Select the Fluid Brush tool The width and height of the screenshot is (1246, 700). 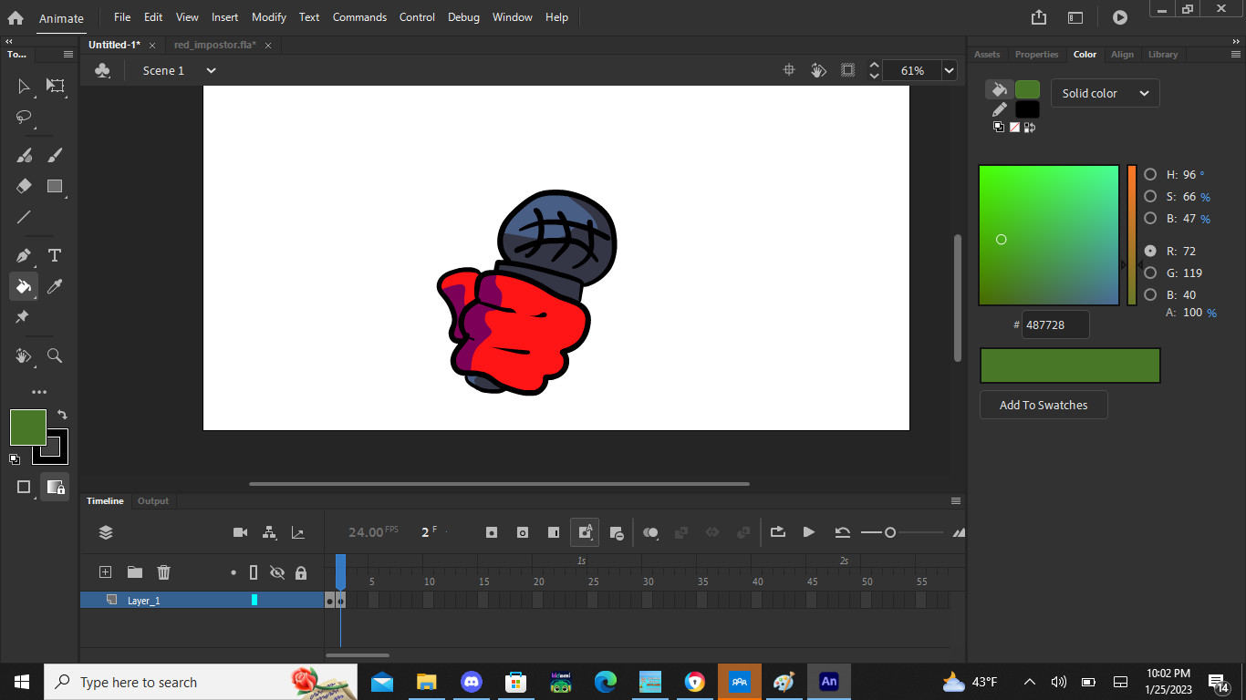(24, 155)
